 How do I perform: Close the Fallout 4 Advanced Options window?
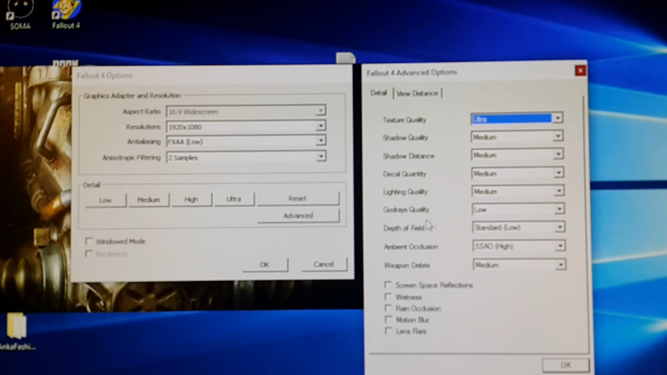point(580,70)
